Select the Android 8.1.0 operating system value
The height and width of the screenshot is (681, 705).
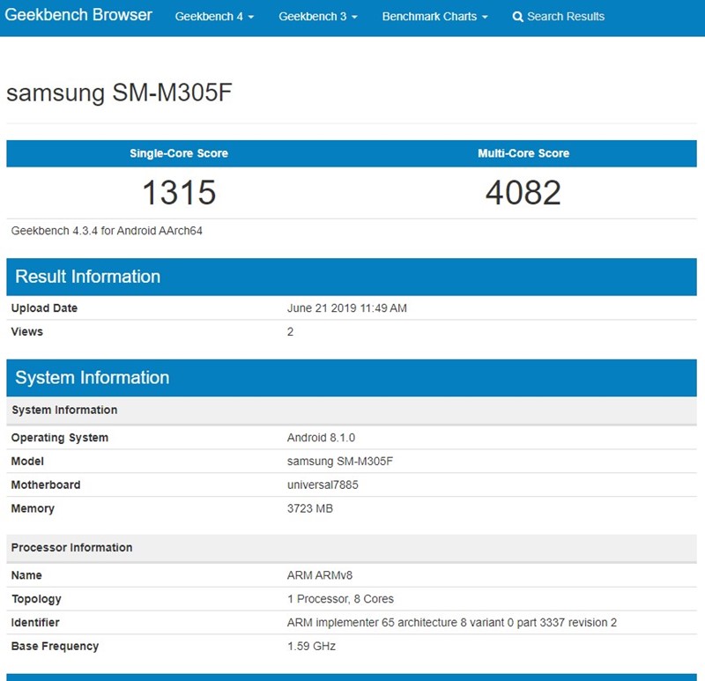pos(321,438)
